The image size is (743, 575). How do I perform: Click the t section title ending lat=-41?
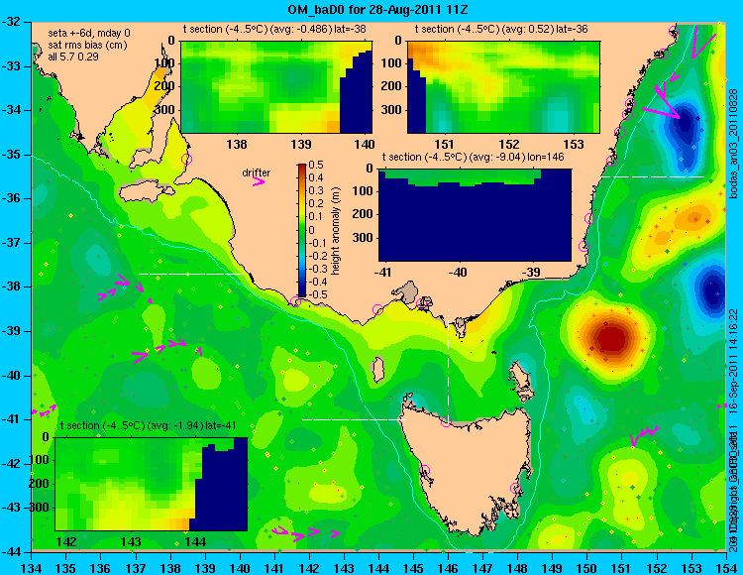click(149, 425)
